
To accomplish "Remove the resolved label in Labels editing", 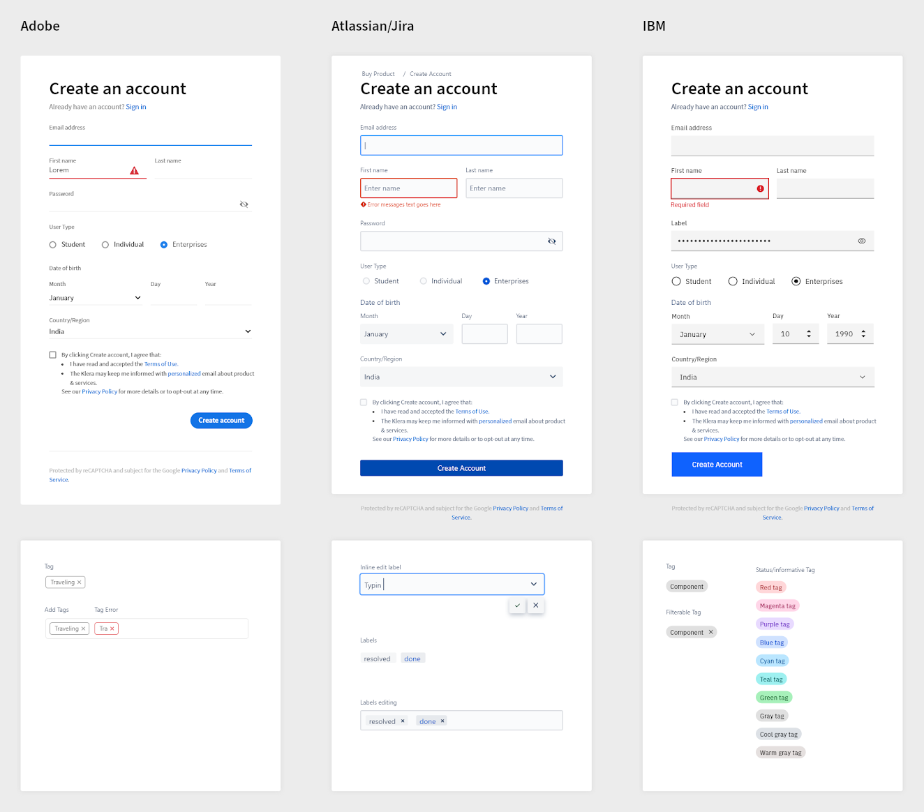I will click(x=403, y=721).
